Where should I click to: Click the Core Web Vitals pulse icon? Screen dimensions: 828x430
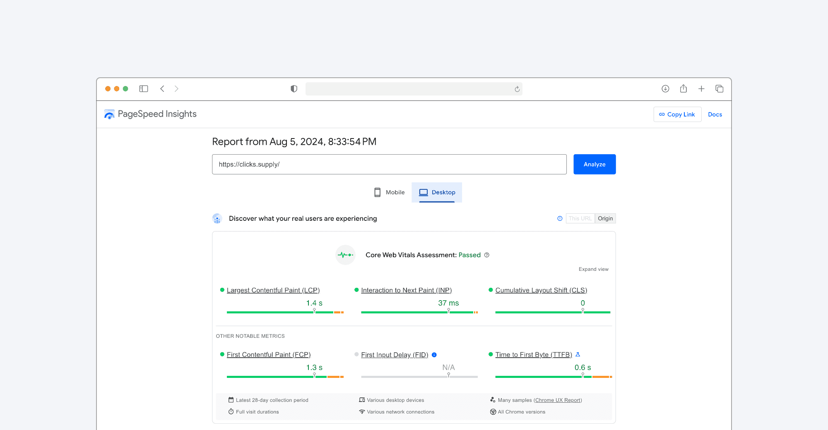345,255
